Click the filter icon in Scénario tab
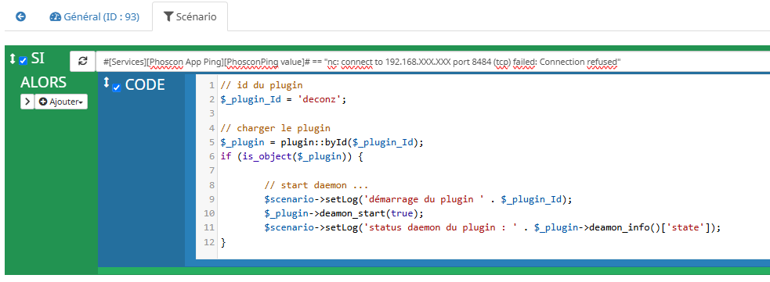 point(168,17)
